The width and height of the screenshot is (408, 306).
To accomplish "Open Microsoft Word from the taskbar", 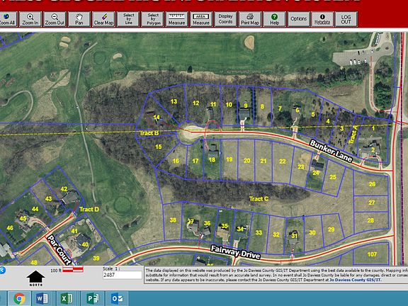I will point(42,298).
